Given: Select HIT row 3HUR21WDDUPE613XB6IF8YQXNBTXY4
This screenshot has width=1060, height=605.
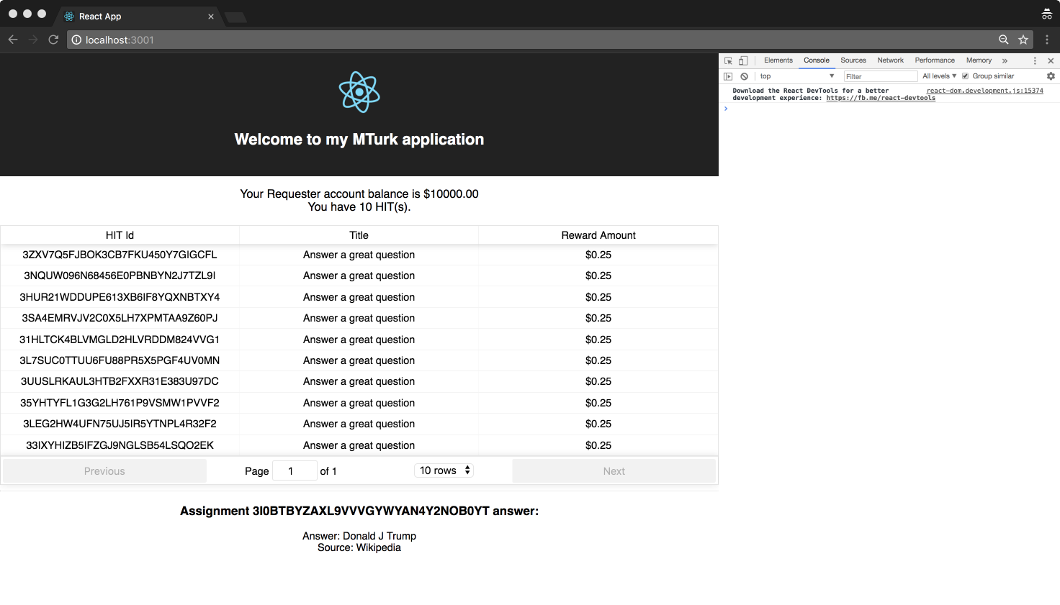Looking at the screenshot, I should pos(359,297).
